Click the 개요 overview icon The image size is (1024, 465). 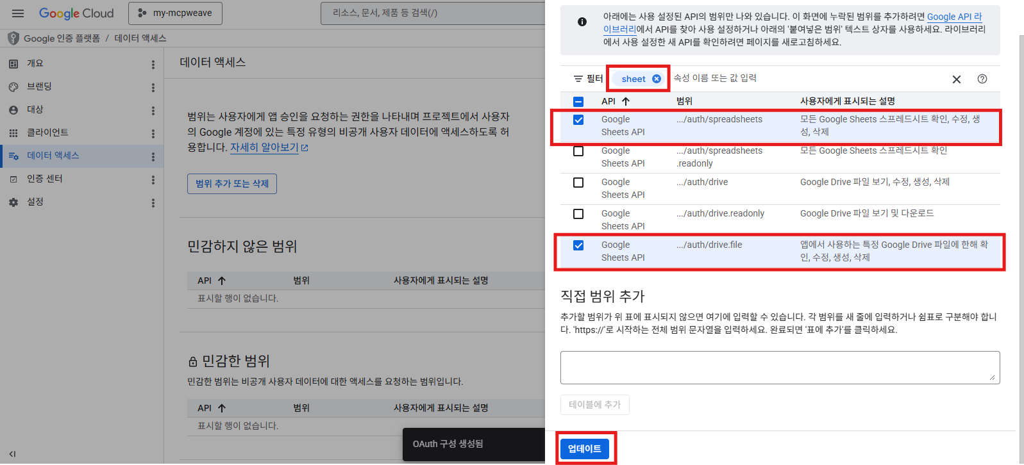pos(13,64)
